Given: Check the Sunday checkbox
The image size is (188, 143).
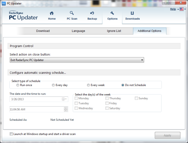Looking at the screenshot, I should 136,98.
